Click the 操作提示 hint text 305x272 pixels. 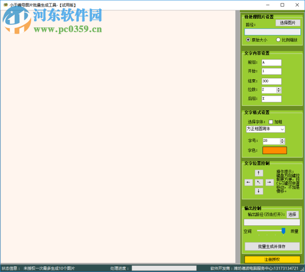click(x=288, y=182)
